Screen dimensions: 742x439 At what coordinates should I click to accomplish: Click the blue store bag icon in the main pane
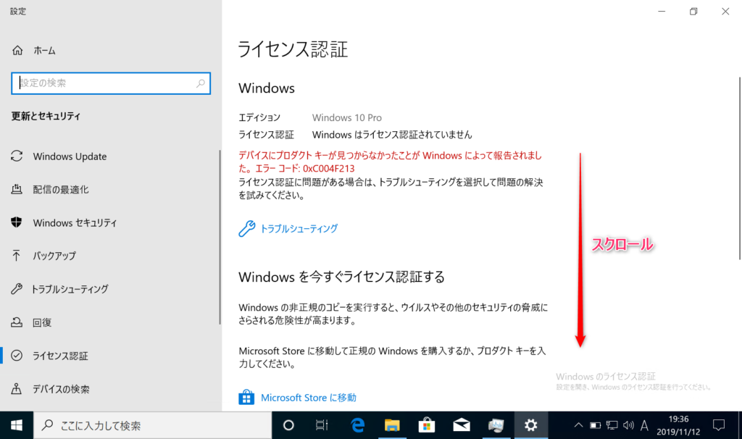[246, 397]
